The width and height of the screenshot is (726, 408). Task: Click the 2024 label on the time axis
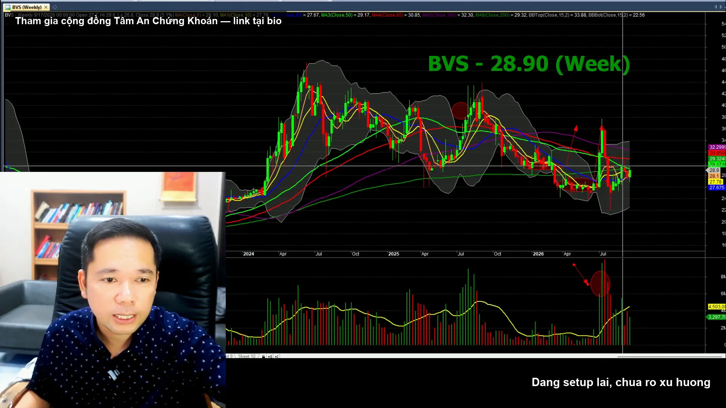click(248, 254)
